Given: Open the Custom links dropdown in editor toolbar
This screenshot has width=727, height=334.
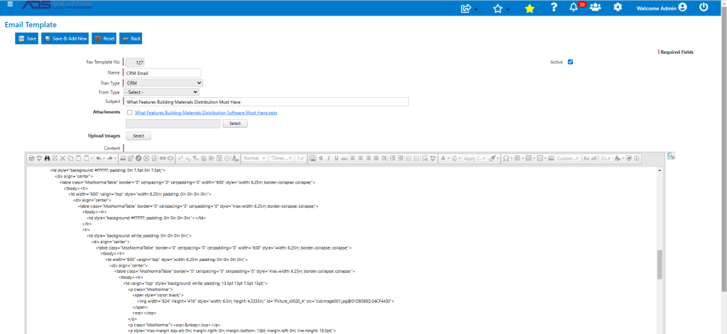Looking at the screenshot, I should [568, 158].
